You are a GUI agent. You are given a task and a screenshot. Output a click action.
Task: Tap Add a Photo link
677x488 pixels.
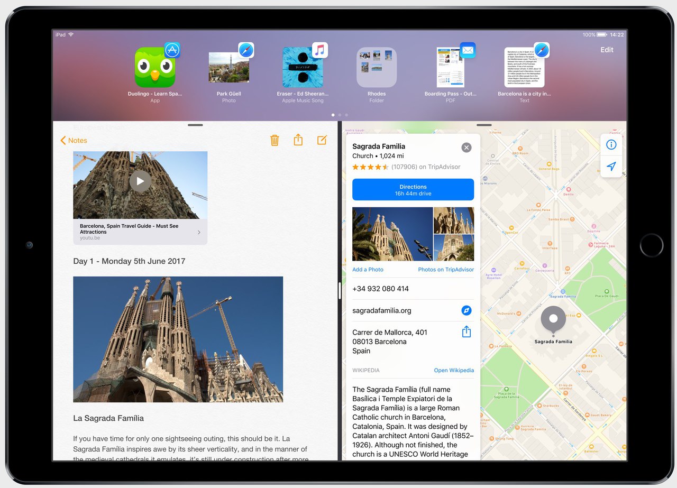(368, 270)
